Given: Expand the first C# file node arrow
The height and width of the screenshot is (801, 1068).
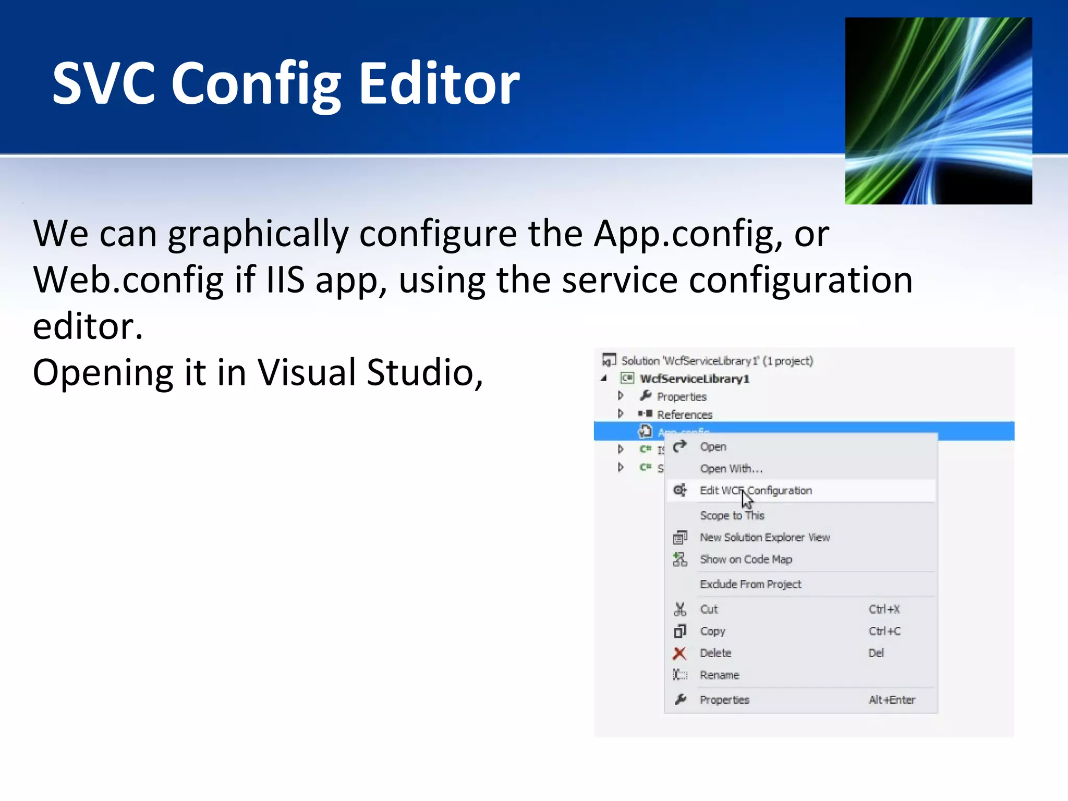Looking at the screenshot, I should 621,449.
